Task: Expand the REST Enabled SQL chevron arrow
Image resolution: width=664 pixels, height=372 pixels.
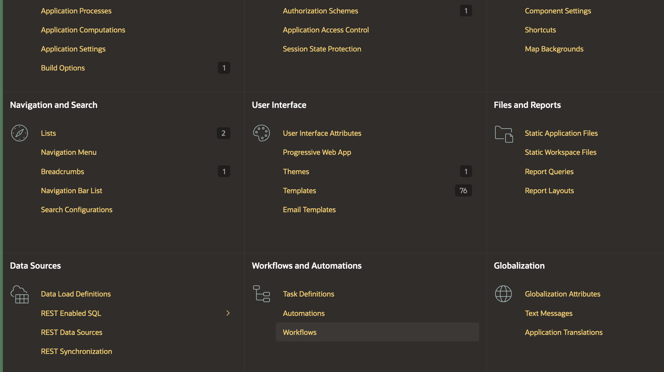Action: [x=228, y=313]
